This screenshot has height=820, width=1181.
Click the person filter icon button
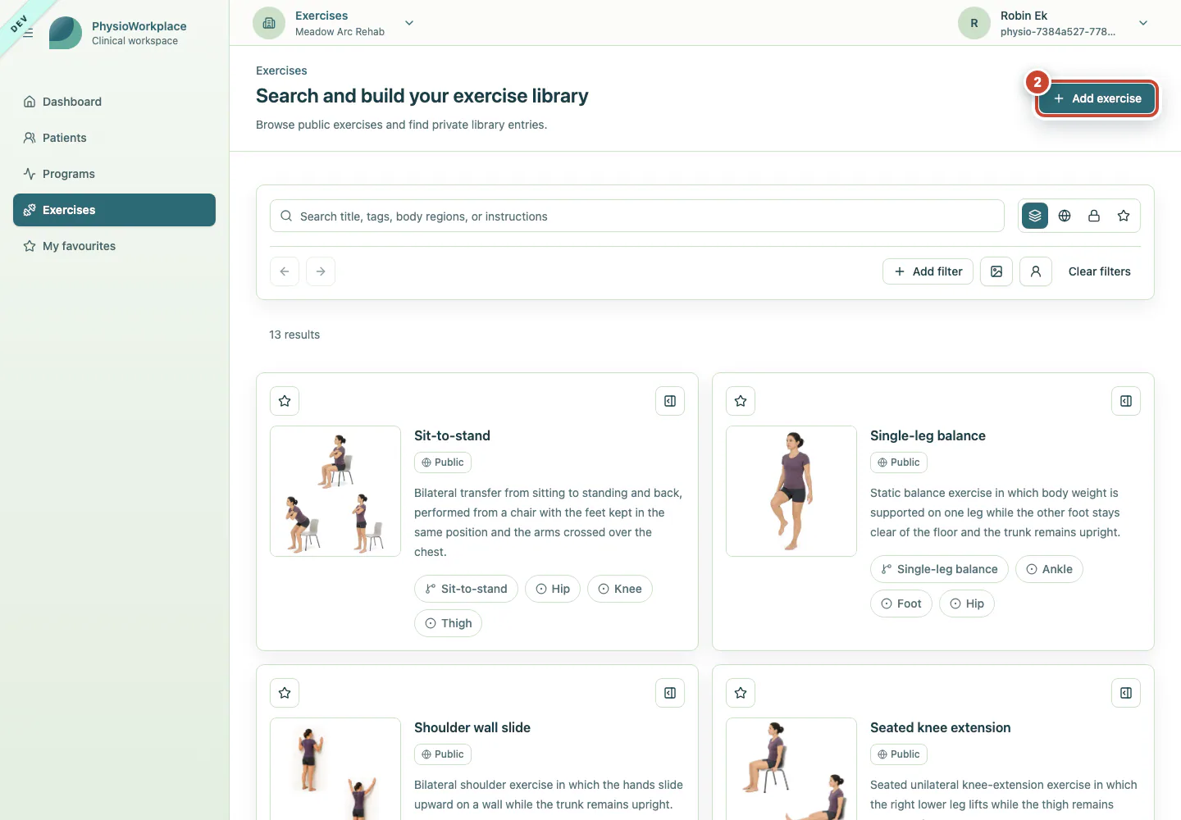1036,271
